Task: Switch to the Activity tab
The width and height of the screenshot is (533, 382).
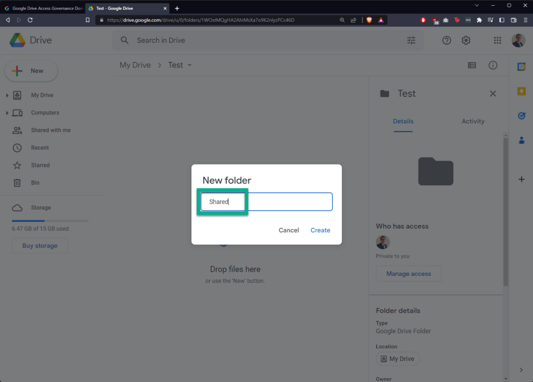Action: pyautogui.click(x=473, y=121)
